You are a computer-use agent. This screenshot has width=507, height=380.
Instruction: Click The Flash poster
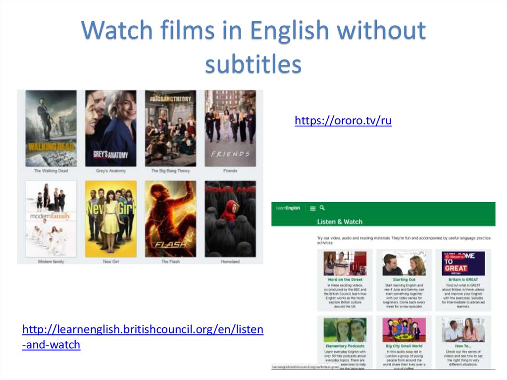click(x=170, y=219)
